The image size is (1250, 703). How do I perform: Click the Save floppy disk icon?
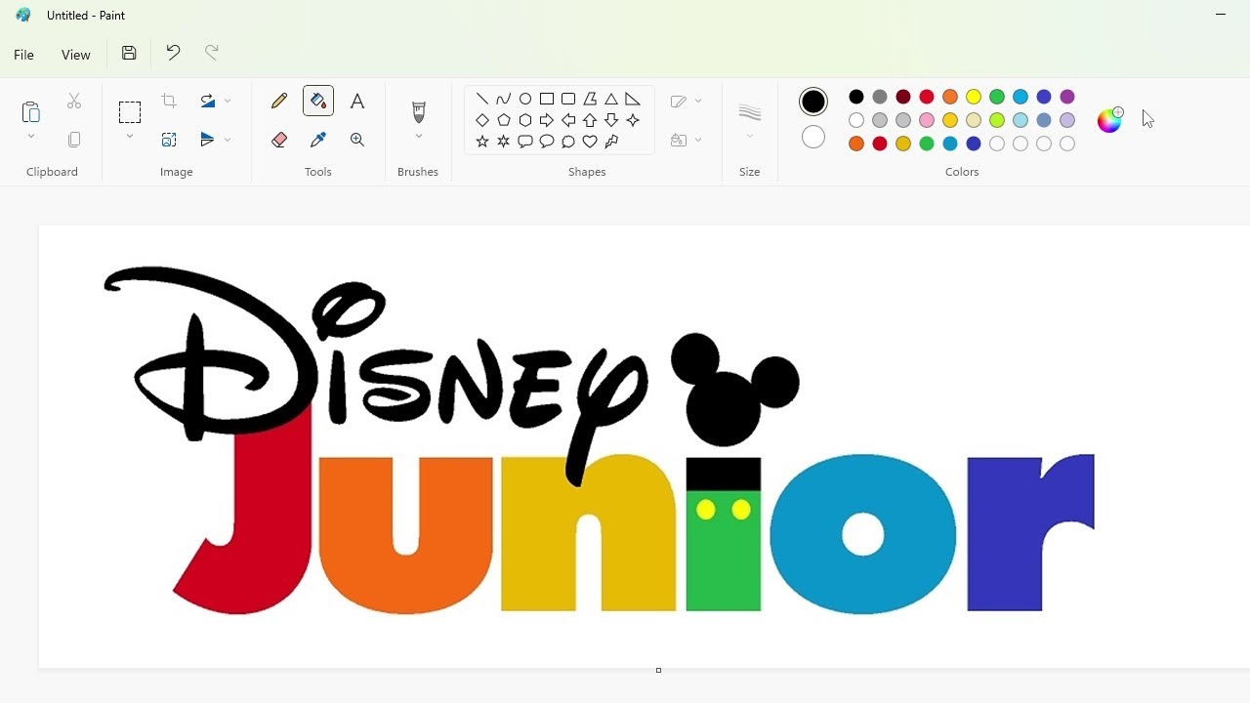(129, 54)
